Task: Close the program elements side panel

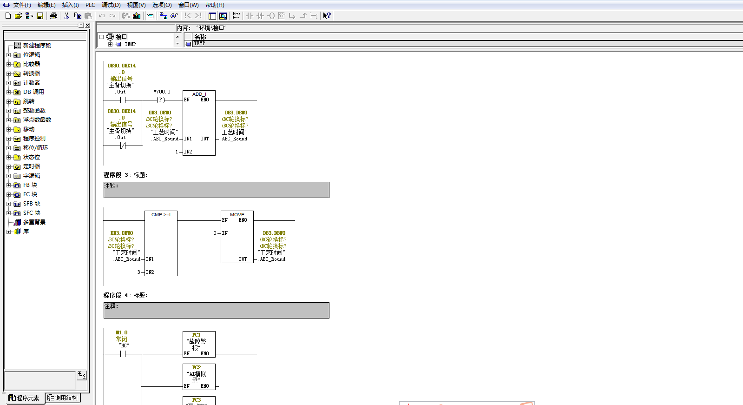Action: (87, 25)
